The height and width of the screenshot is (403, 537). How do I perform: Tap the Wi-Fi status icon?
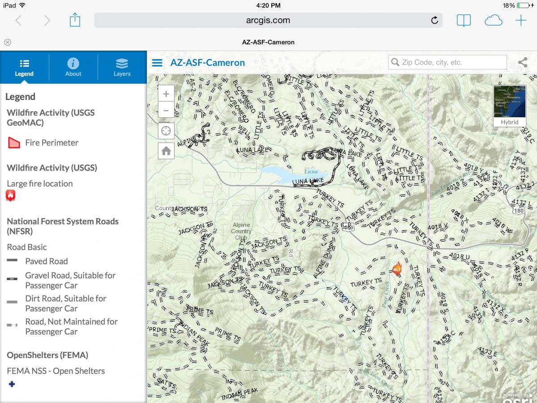pyautogui.click(x=22, y=5)
